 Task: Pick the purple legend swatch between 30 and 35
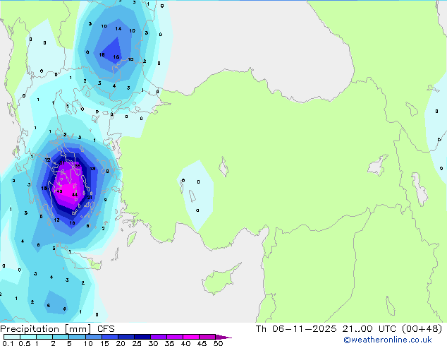coord(159,337)
